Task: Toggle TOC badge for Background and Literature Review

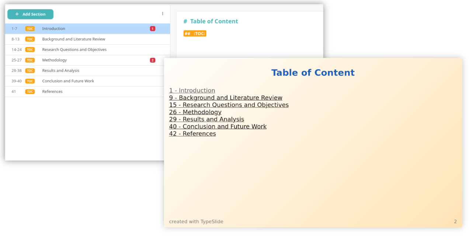Action: click(x=30, y=39)
